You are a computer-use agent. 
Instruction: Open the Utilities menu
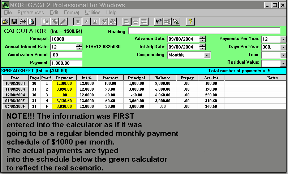pyautogui.click(x=93, y=12)
